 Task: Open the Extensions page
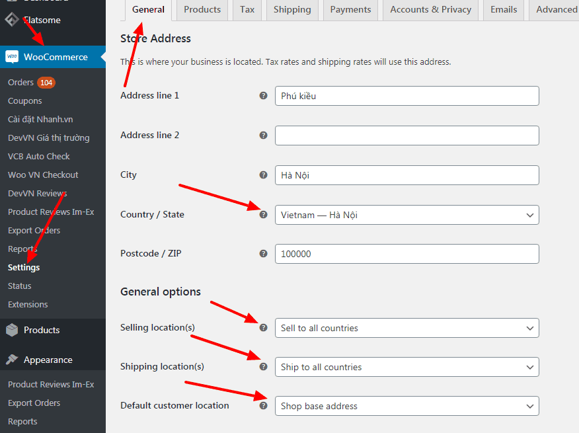click(x=27, y=304)
